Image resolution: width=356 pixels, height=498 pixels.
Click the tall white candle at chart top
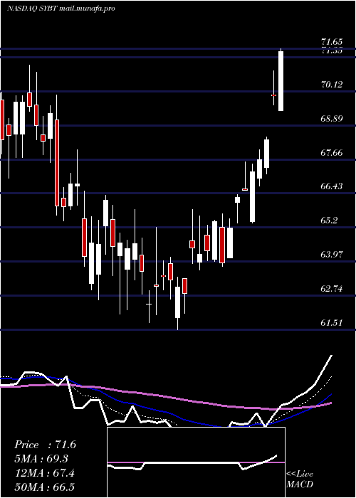pos(281,80)
